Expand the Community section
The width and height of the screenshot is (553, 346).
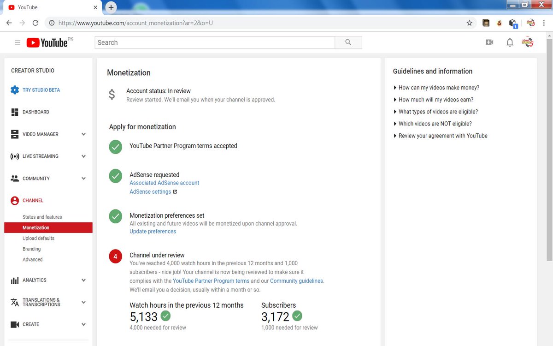point(83,179)
